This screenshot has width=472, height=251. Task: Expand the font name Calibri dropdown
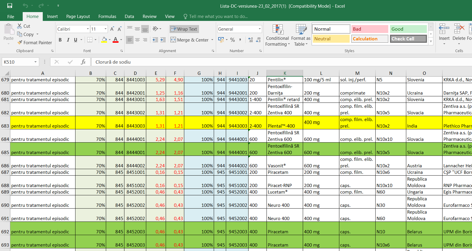(88, 29)
